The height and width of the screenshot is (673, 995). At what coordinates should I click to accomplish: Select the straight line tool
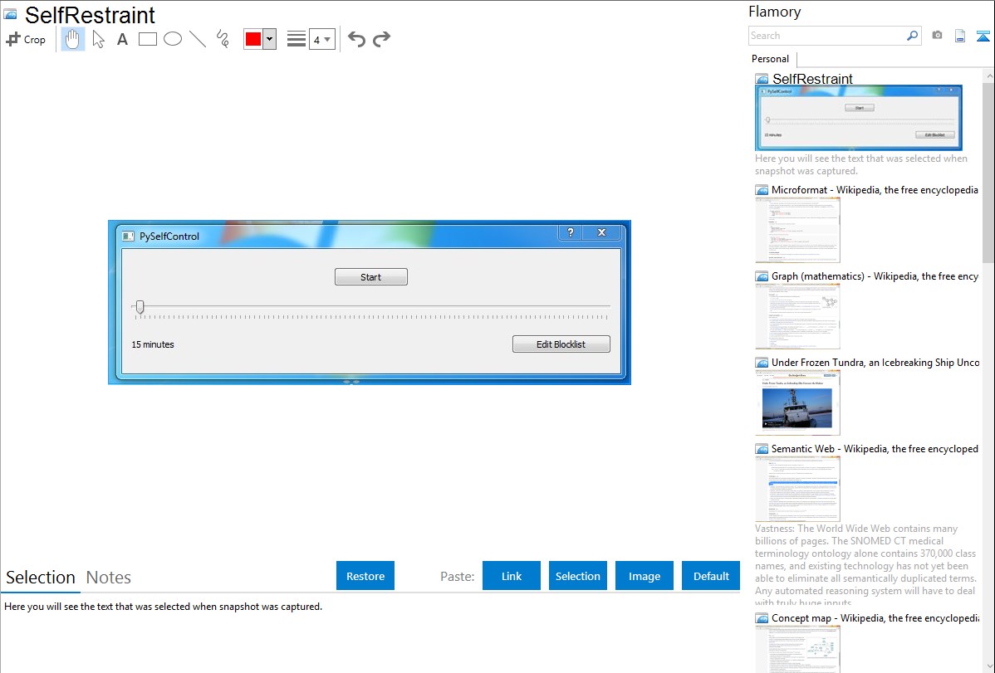point(198,39)
